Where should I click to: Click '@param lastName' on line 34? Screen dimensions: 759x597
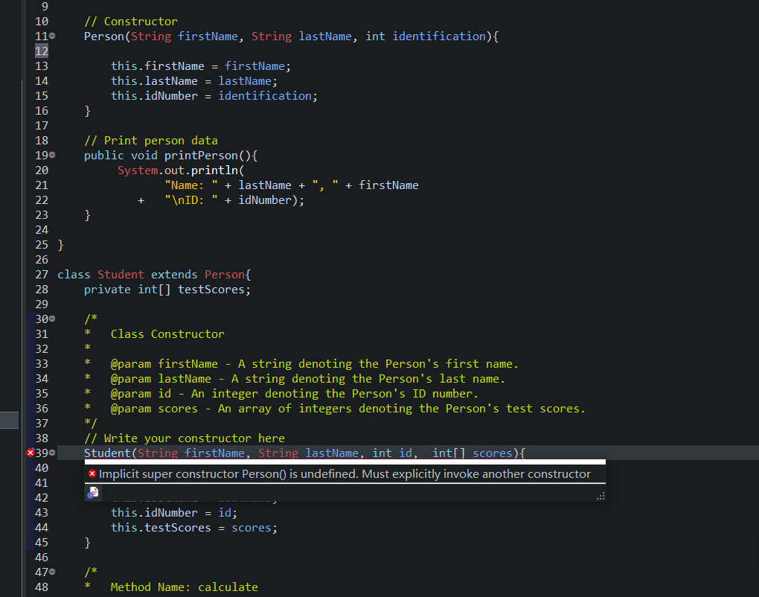click(x=161, y=379)
